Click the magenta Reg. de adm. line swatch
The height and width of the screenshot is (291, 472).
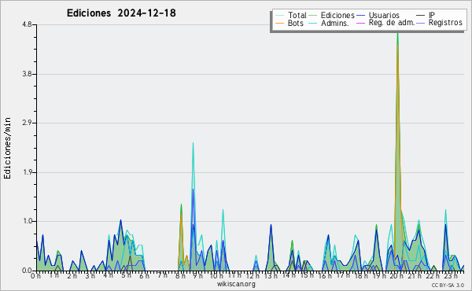(360, 23)
